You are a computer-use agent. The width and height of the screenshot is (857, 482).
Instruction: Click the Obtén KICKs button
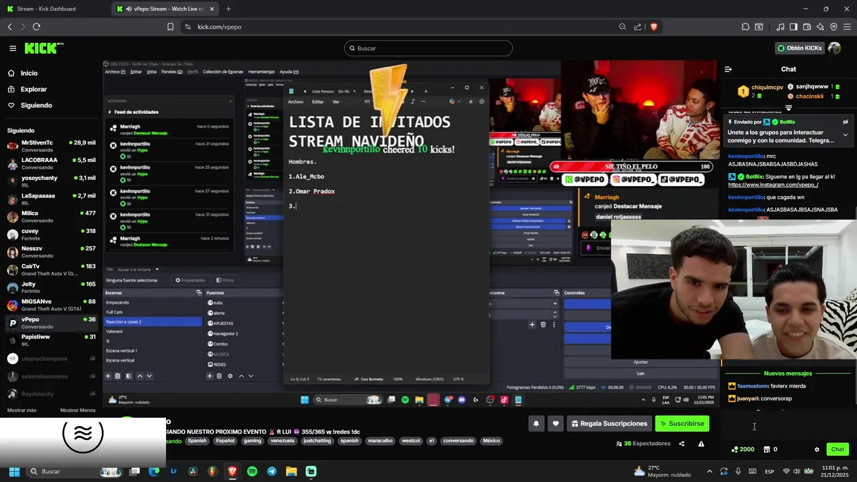[x=799, y=48]
